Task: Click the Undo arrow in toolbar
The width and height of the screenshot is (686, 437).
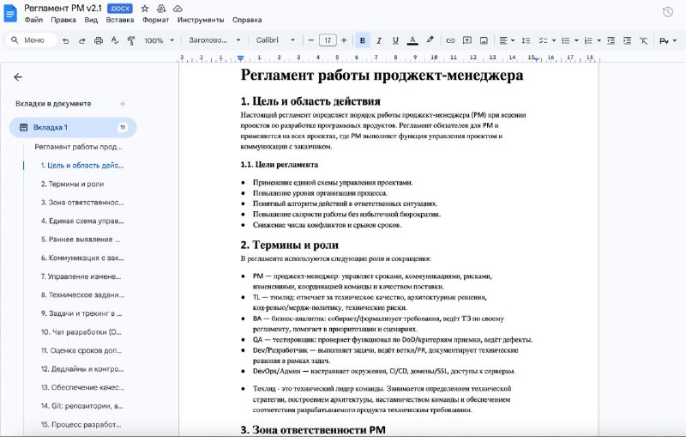Action: coord(66,40)
